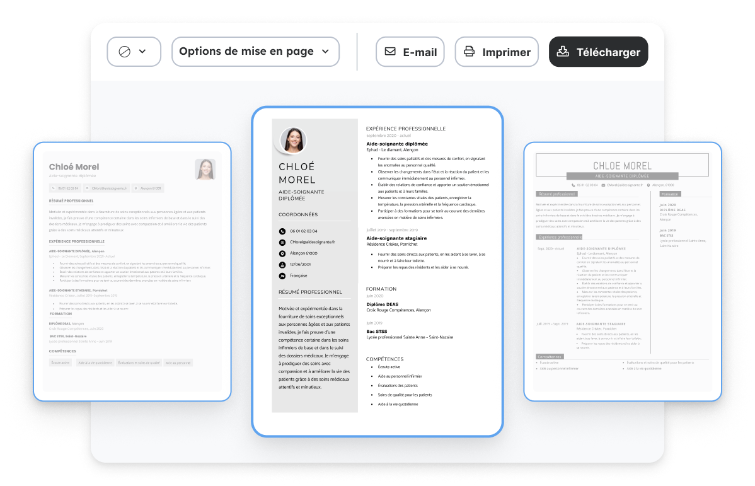Click the round profile photo in center CV
The width and height of the screenshot is (755, 486).
pos(293,140)
